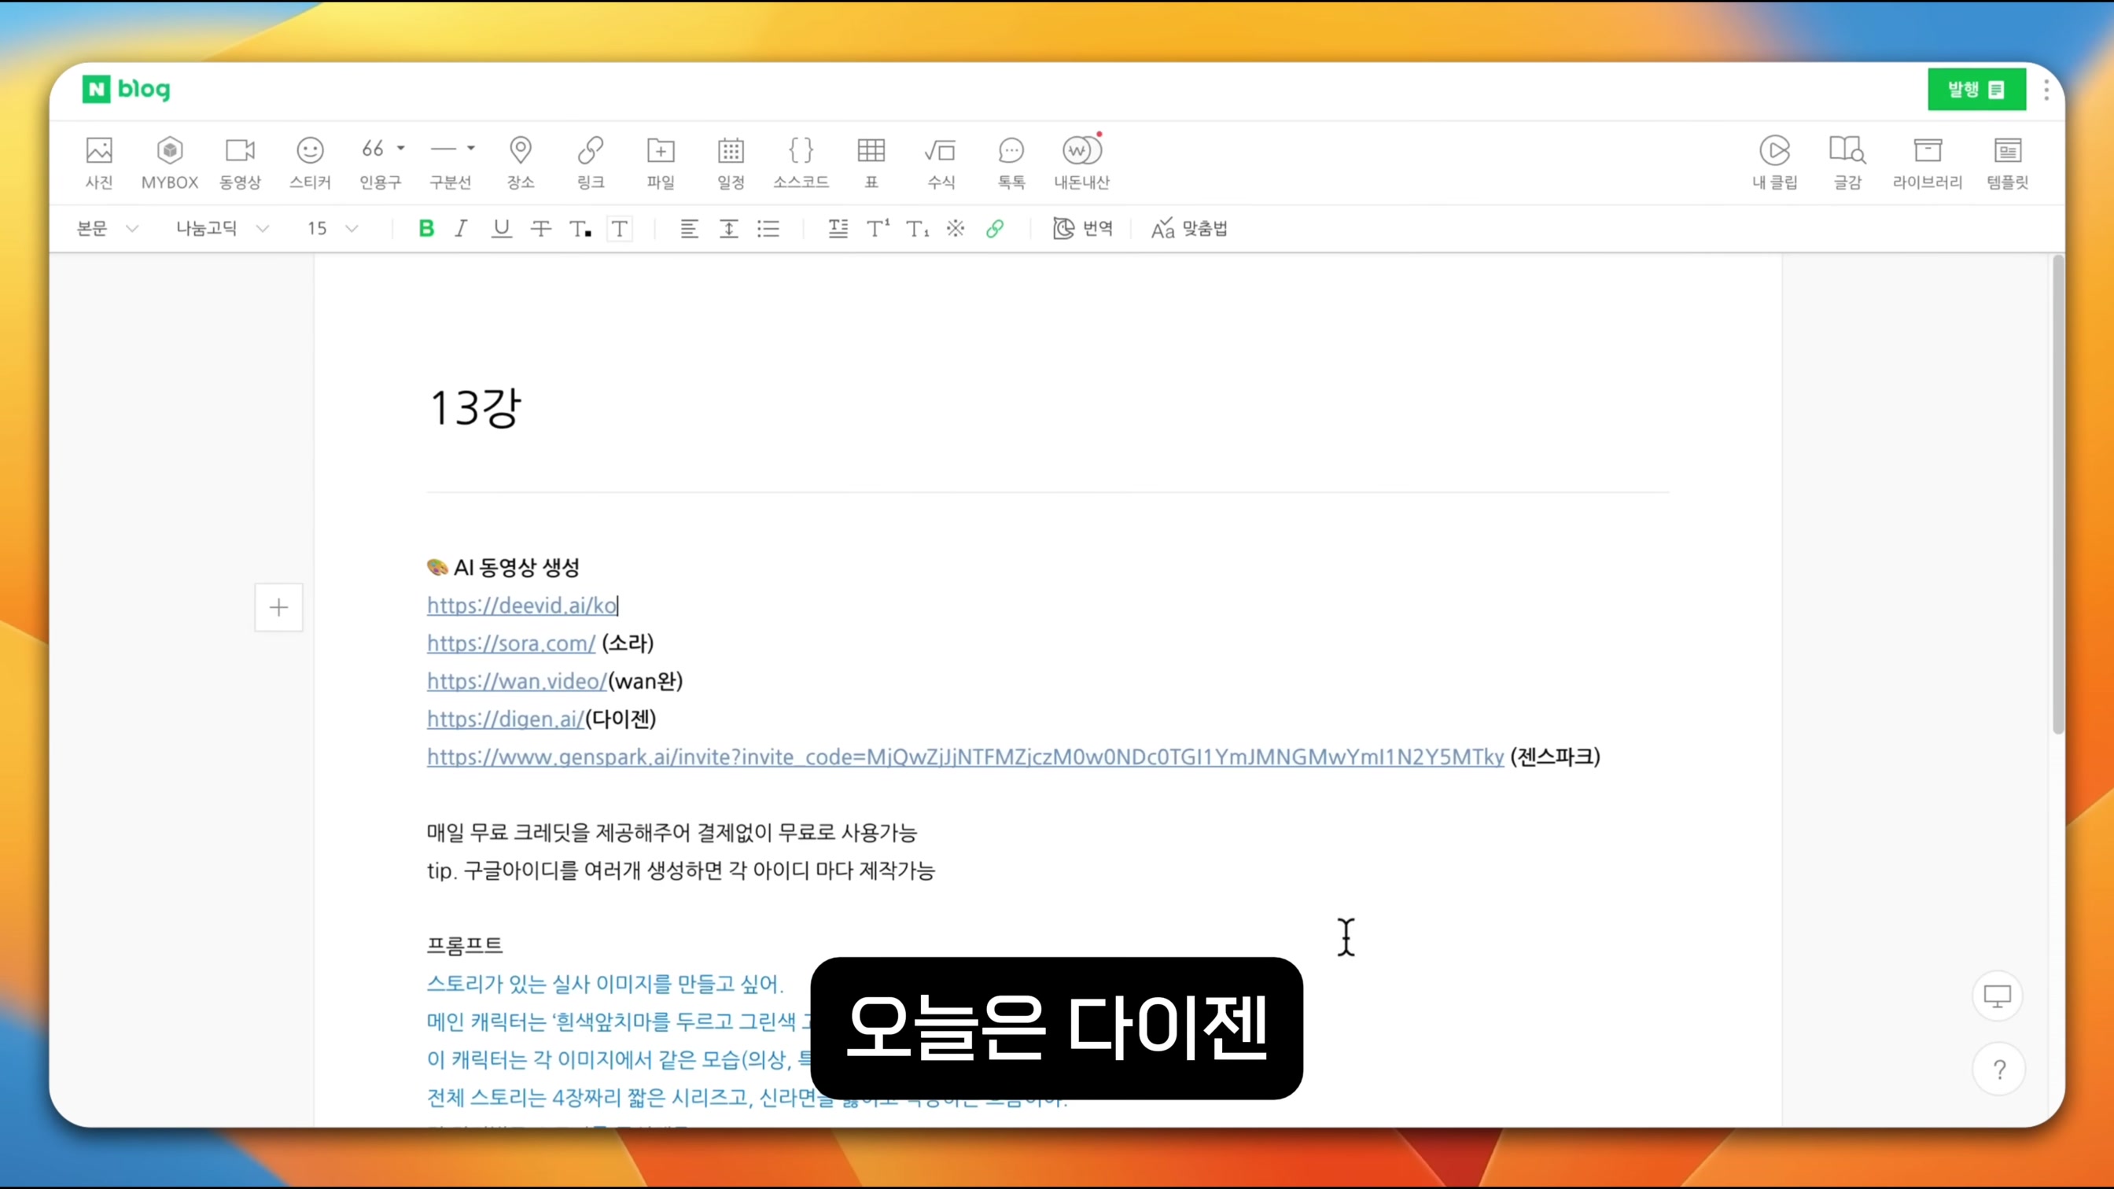Expand the 구분선 style arrow
Viewport: 2114px width, 1189px height.
(x=471, y=149)
